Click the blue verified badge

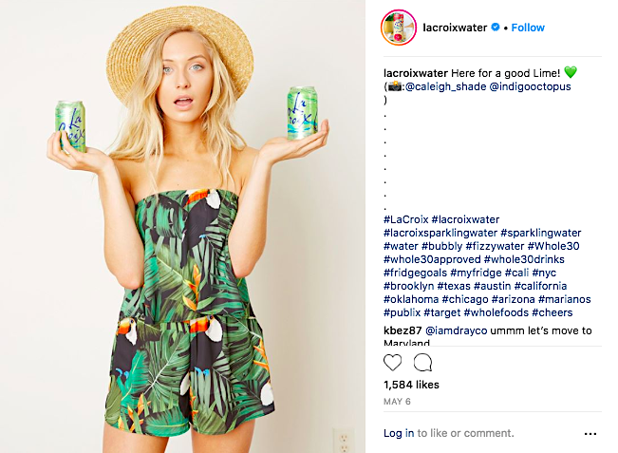click(x=495, y=28)
